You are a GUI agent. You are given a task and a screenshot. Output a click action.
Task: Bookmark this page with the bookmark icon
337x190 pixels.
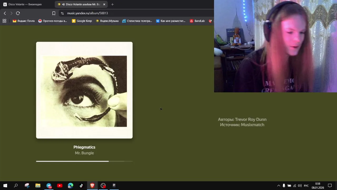[54, 13]
